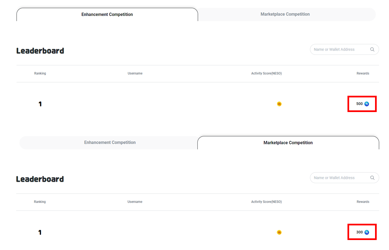Click the 500 reward amount
Screen dimensions: 389x250
click(x=359, y=104)
